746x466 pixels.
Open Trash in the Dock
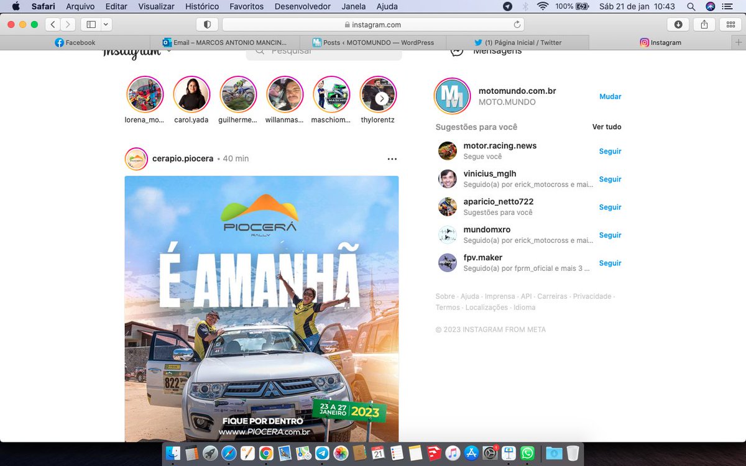(x=572, y=453)
